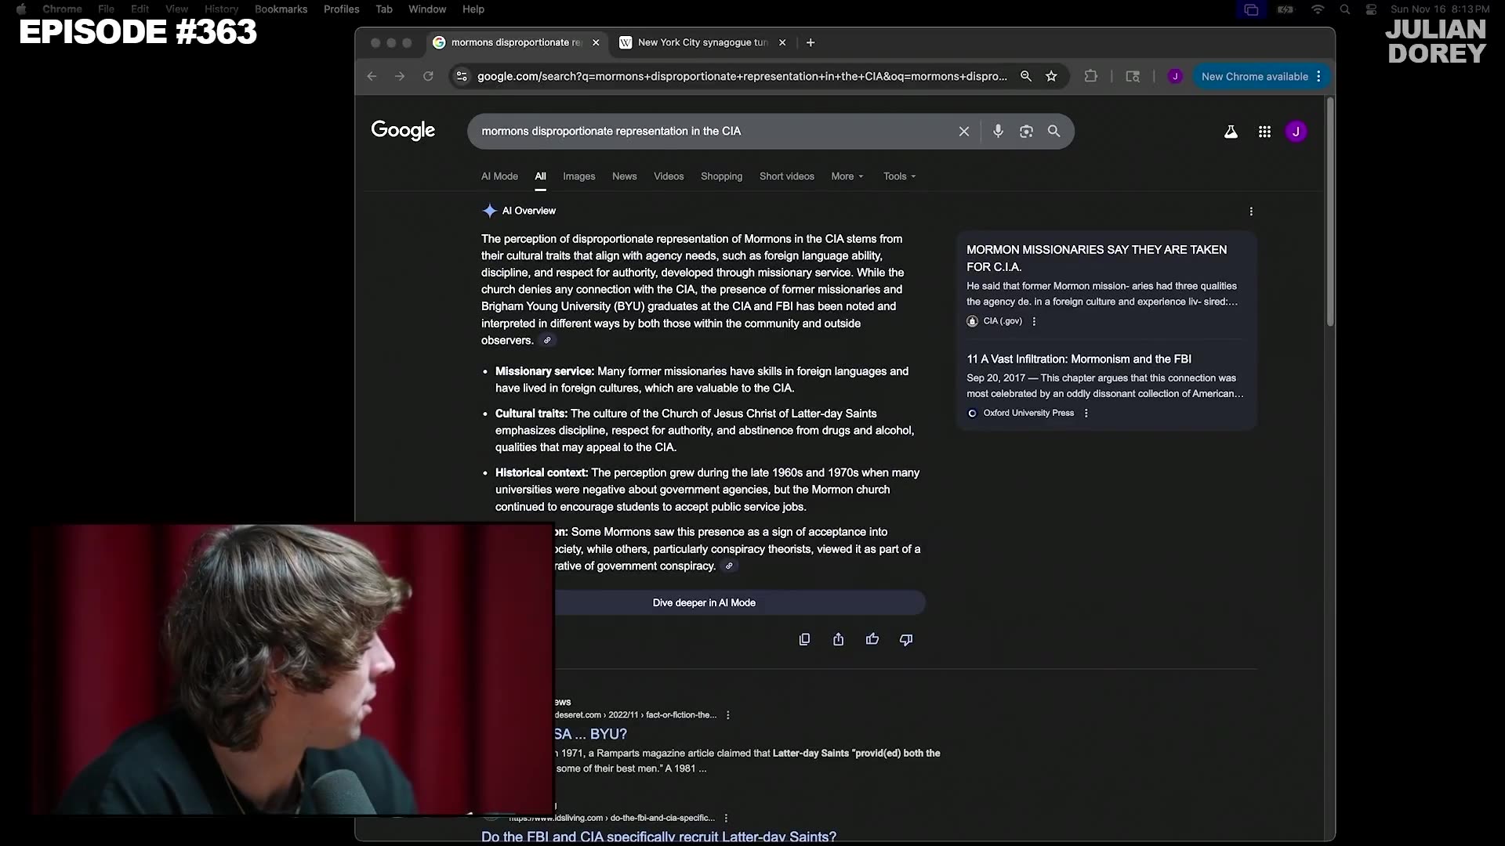Screen dimensions: 1505x846
Task: Expand the More search filters dropdown
Action: click(847, 176)
